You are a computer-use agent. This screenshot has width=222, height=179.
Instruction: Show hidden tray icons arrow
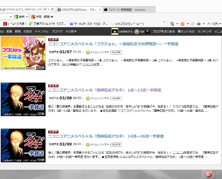pos(218,175)
